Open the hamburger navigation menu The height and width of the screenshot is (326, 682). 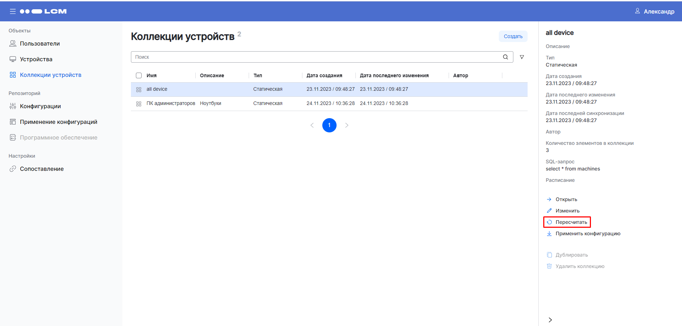point(13,11)
